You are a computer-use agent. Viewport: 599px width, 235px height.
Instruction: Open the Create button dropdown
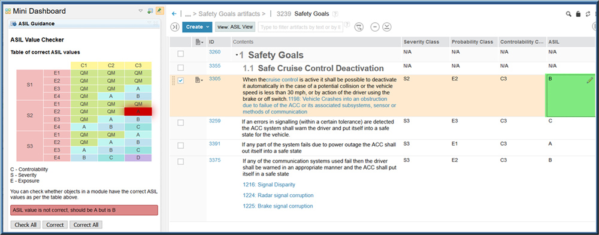pyautogui.click(x=196, y=27)
